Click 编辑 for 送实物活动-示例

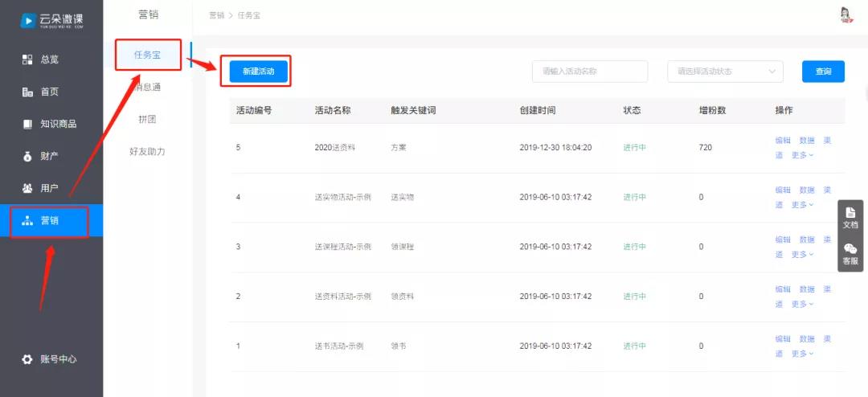coord(783,190)
